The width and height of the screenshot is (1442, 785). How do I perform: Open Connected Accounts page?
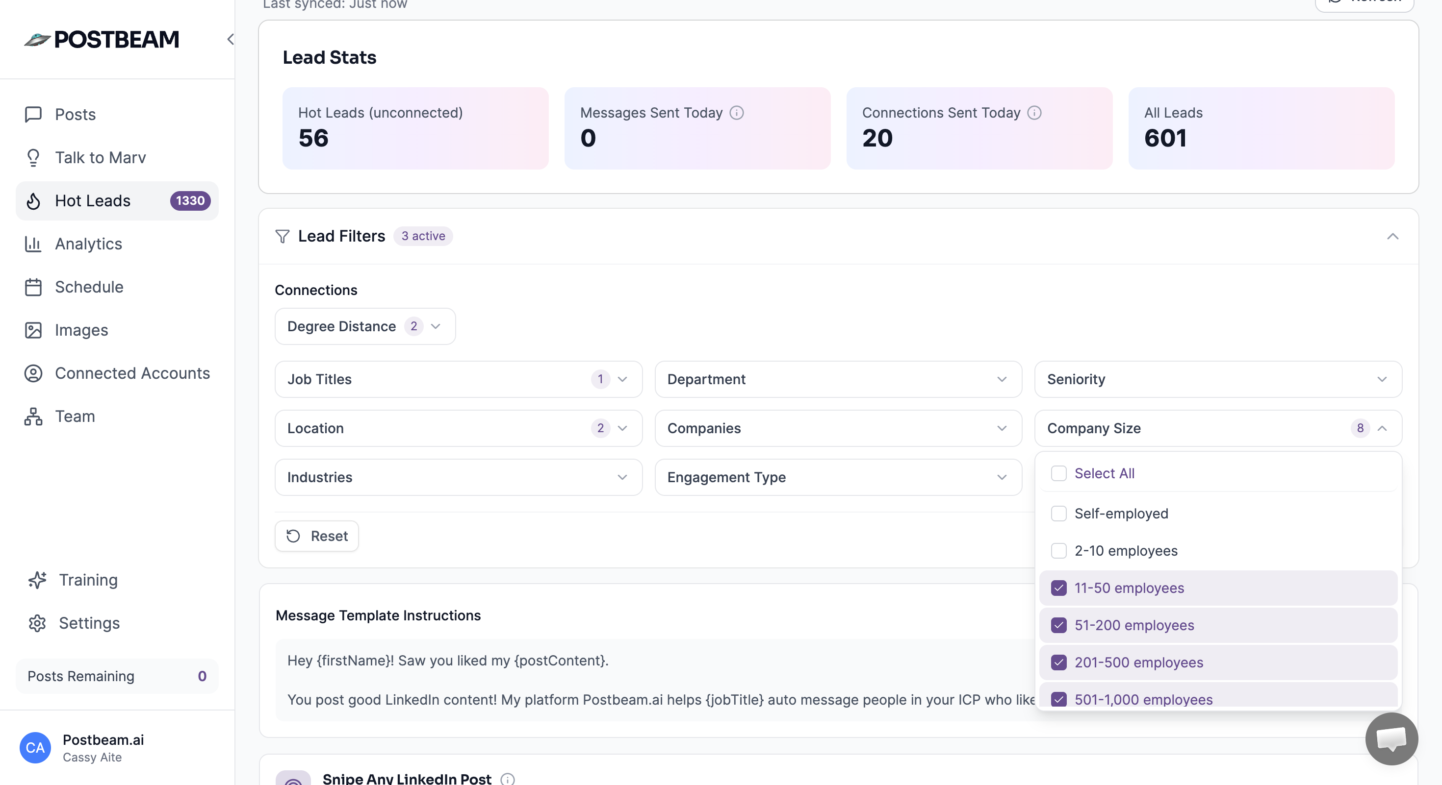point(132,373)
